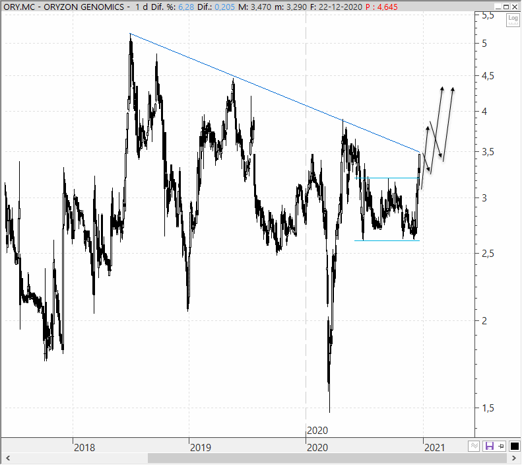Screen dimensions: 522x465
Task: Click the 1 d timeframe label in title
Action: tap(142, 7)
